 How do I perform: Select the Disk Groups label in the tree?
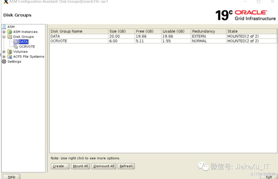(x=23, y=37)
